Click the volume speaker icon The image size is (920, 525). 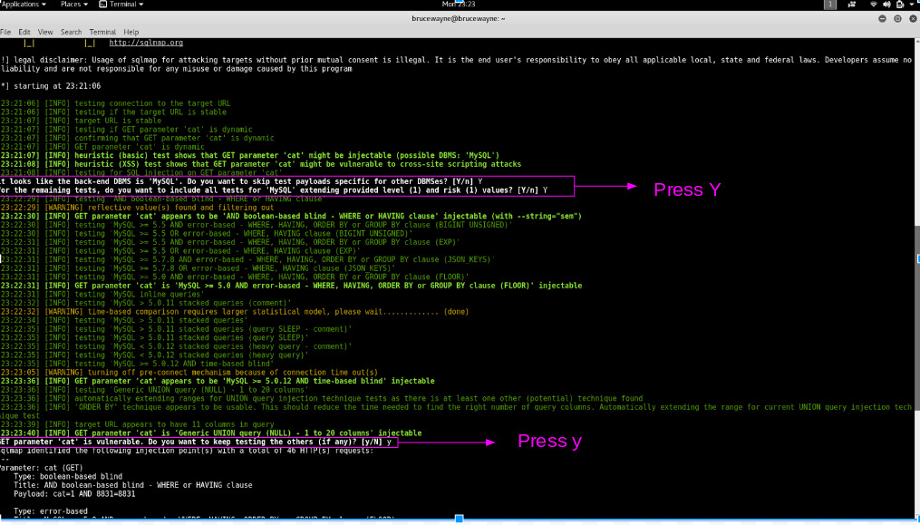(x=886, y=5)
